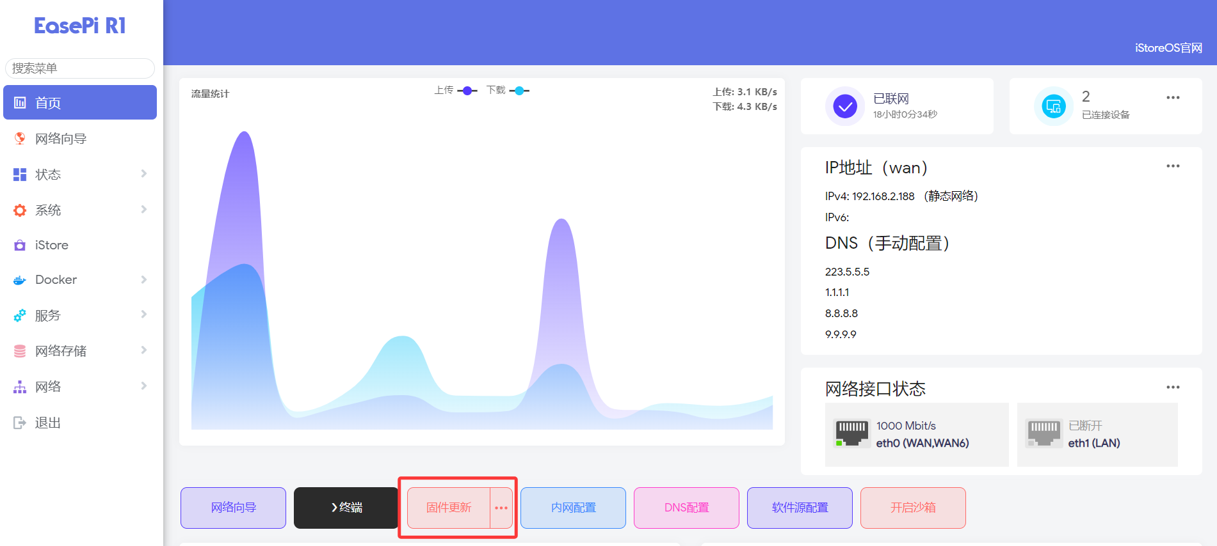Click the 搜索菜单 search field
Image resolution: width=1217 pixels, height=546 pixels.
[80, 68]
